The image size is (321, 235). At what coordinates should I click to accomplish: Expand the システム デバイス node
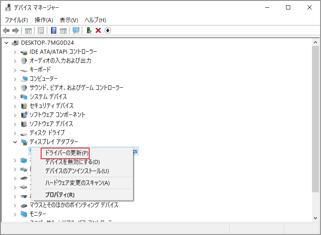click(15, 97)
